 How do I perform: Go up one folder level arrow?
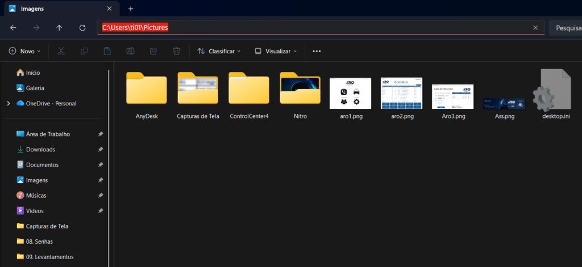[59, 28]
